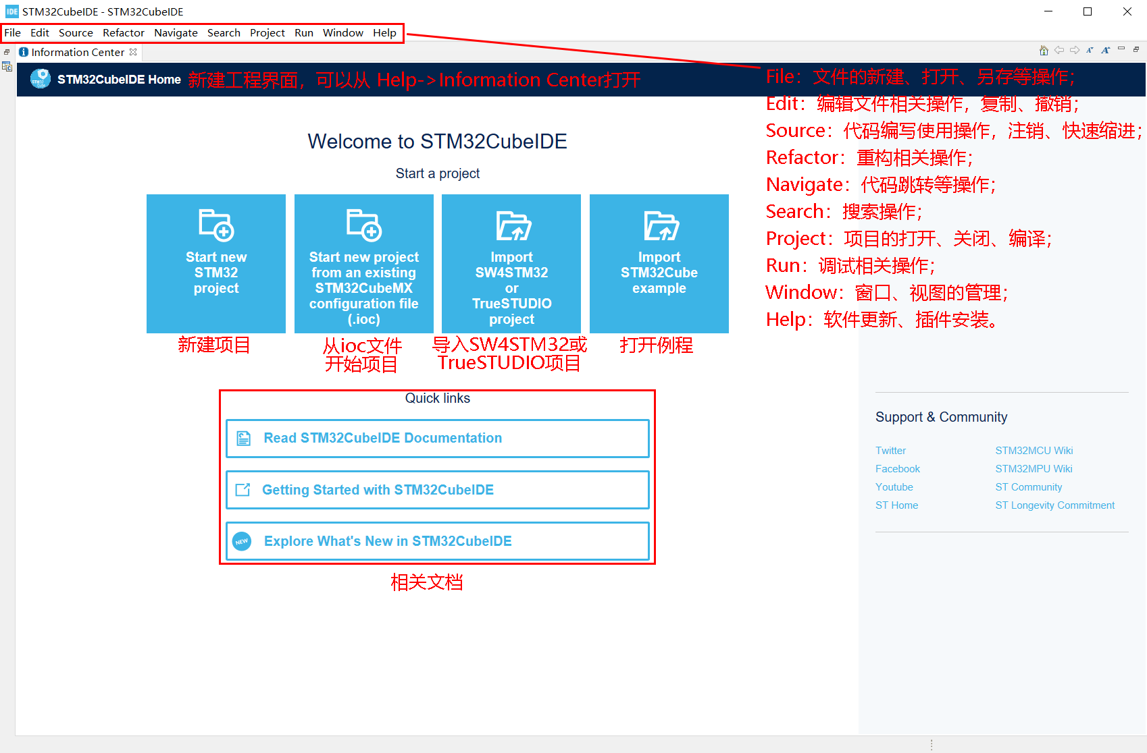Click folder-plus icon on Start new STM32 project
1147x753 pixels.
[216, 225]
